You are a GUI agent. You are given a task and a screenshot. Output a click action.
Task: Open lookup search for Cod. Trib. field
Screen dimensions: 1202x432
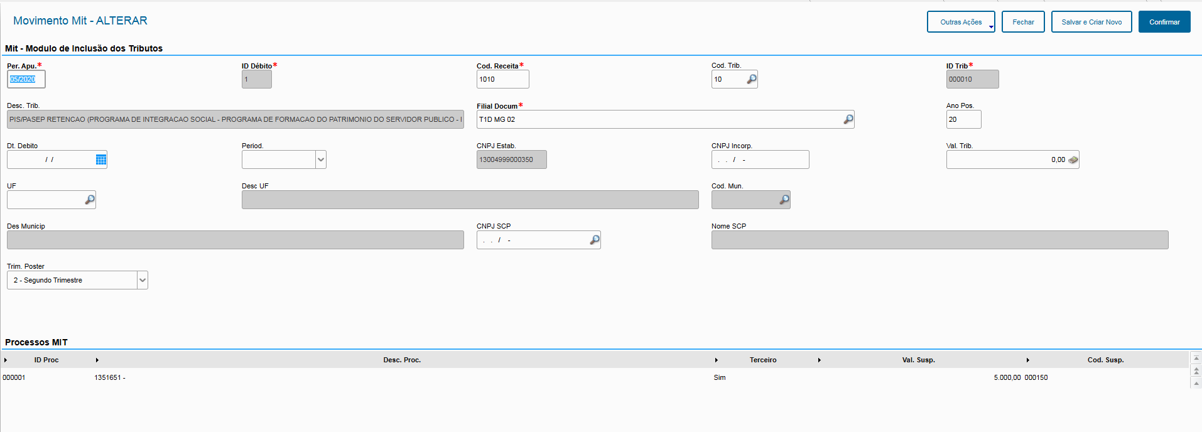pos(751,79)
